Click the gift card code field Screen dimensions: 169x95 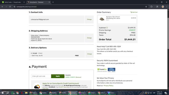tap(41, 76)
